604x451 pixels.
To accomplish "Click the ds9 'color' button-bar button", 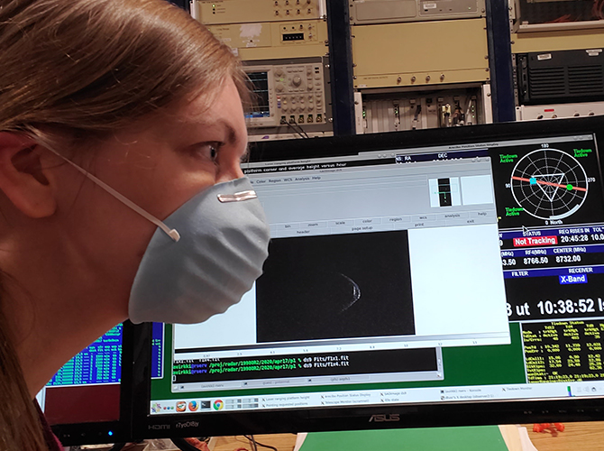I will tap(367, 221).
